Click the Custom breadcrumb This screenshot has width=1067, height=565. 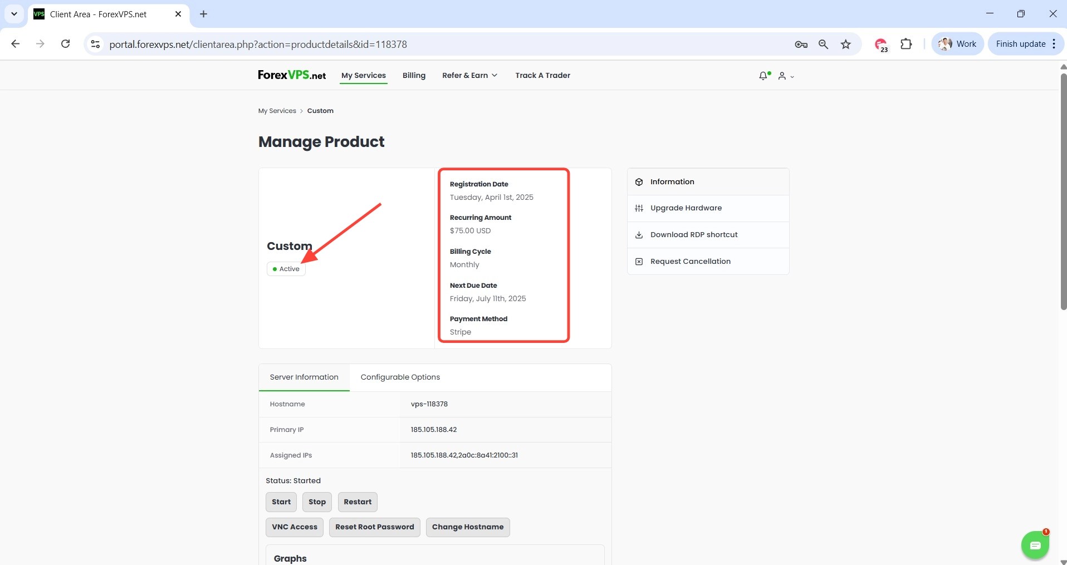coord(320,111)
